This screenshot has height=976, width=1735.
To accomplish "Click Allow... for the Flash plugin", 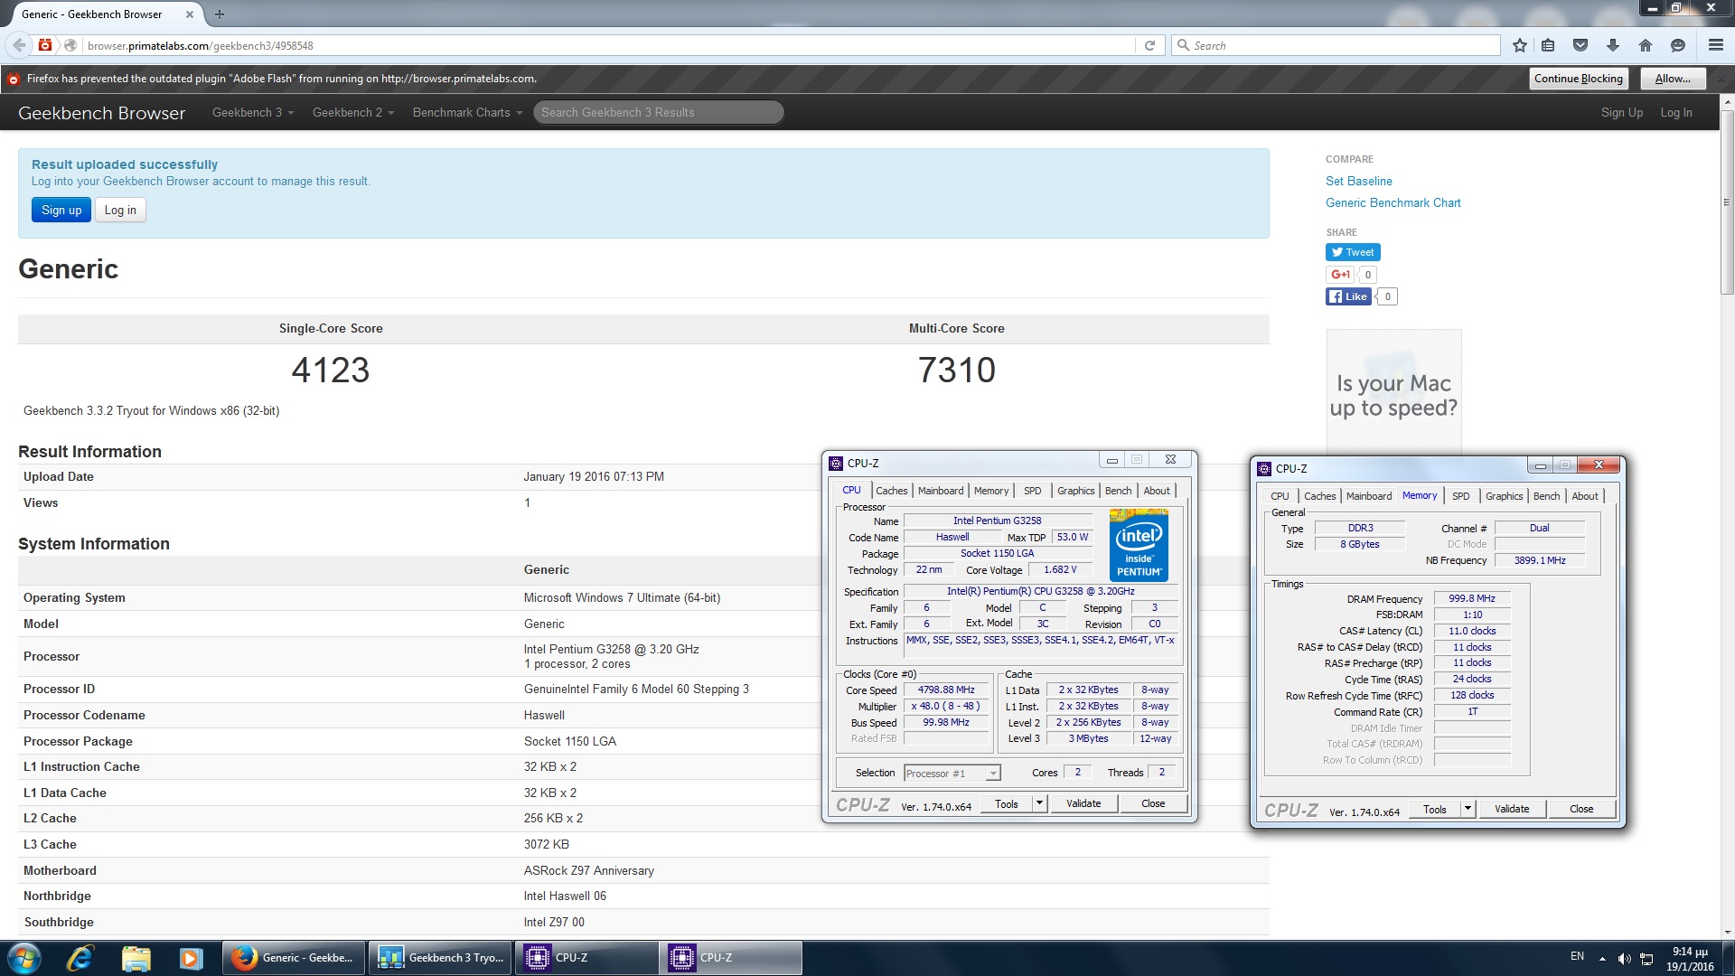I will 1673,79.
